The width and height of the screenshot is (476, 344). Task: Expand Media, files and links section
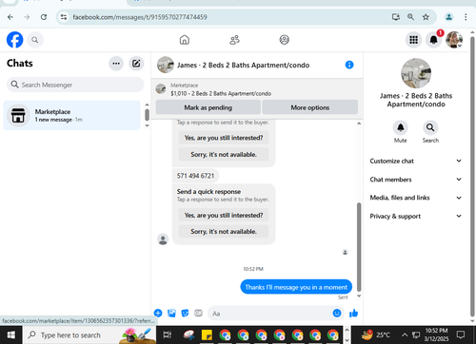[416, 198]
